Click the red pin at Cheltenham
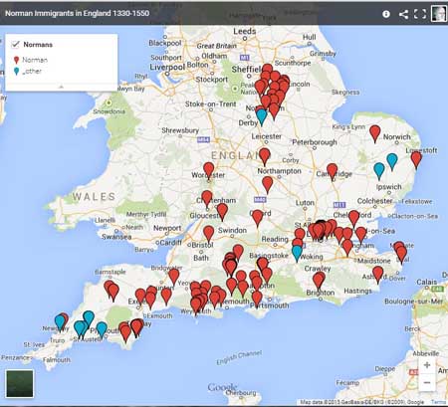 tap(207, 199)
